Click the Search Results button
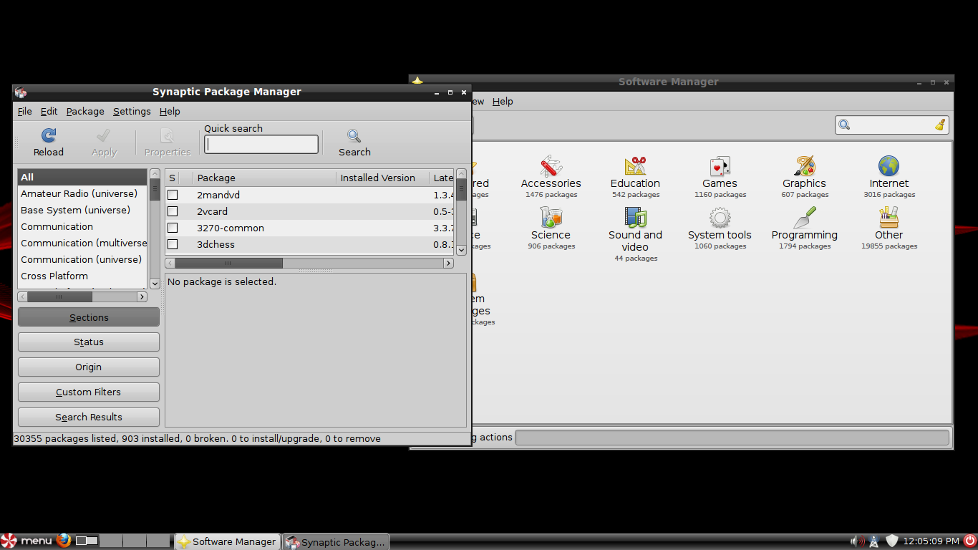The width and height of the screenshot is (978, 550). coord(89,417)
